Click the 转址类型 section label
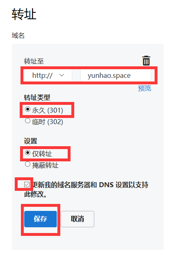Screen dimensions: 187x258 (37, 97)
